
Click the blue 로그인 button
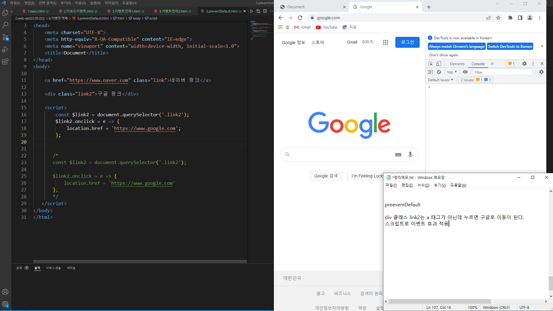tap(408, 42)
